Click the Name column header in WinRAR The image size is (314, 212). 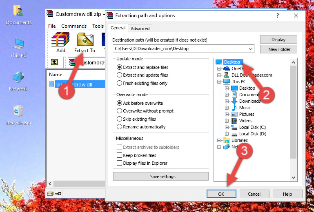(x=56, y=75)
